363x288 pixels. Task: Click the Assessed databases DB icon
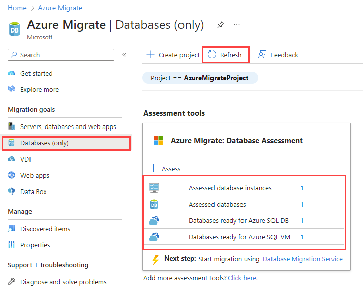point(154,204)
